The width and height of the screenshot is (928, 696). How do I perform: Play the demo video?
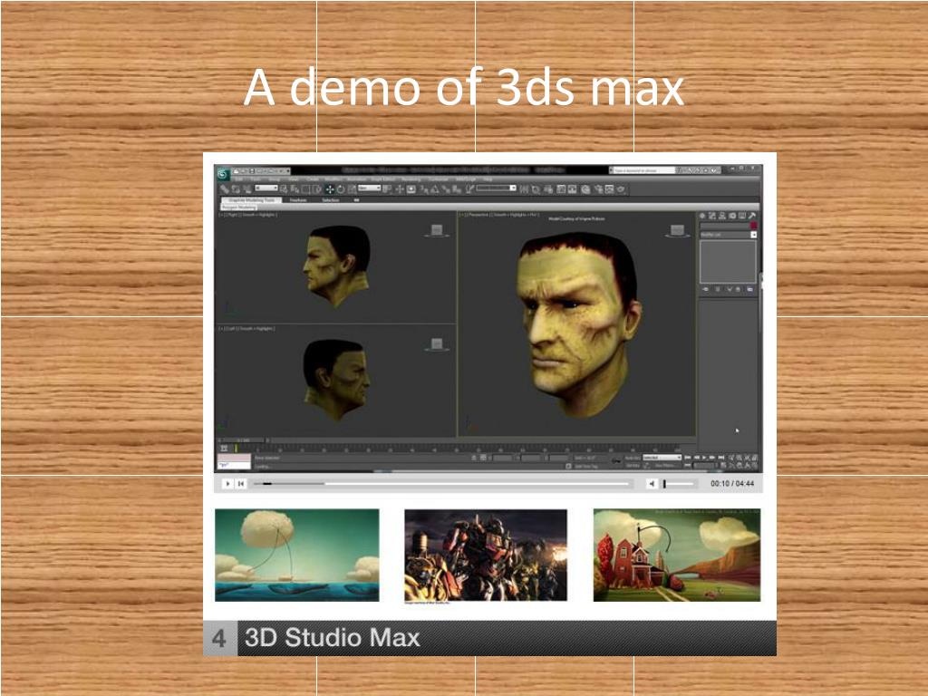click(x=227, y=484)
